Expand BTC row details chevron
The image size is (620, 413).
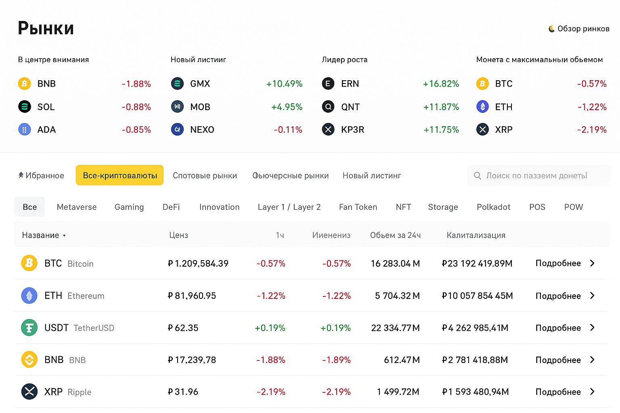click(592, 263)
